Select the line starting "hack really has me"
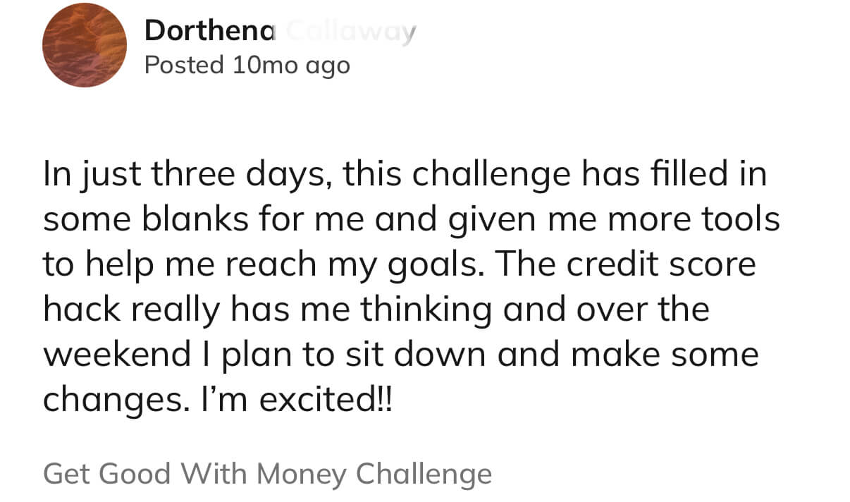 click(x=376, y=310)
